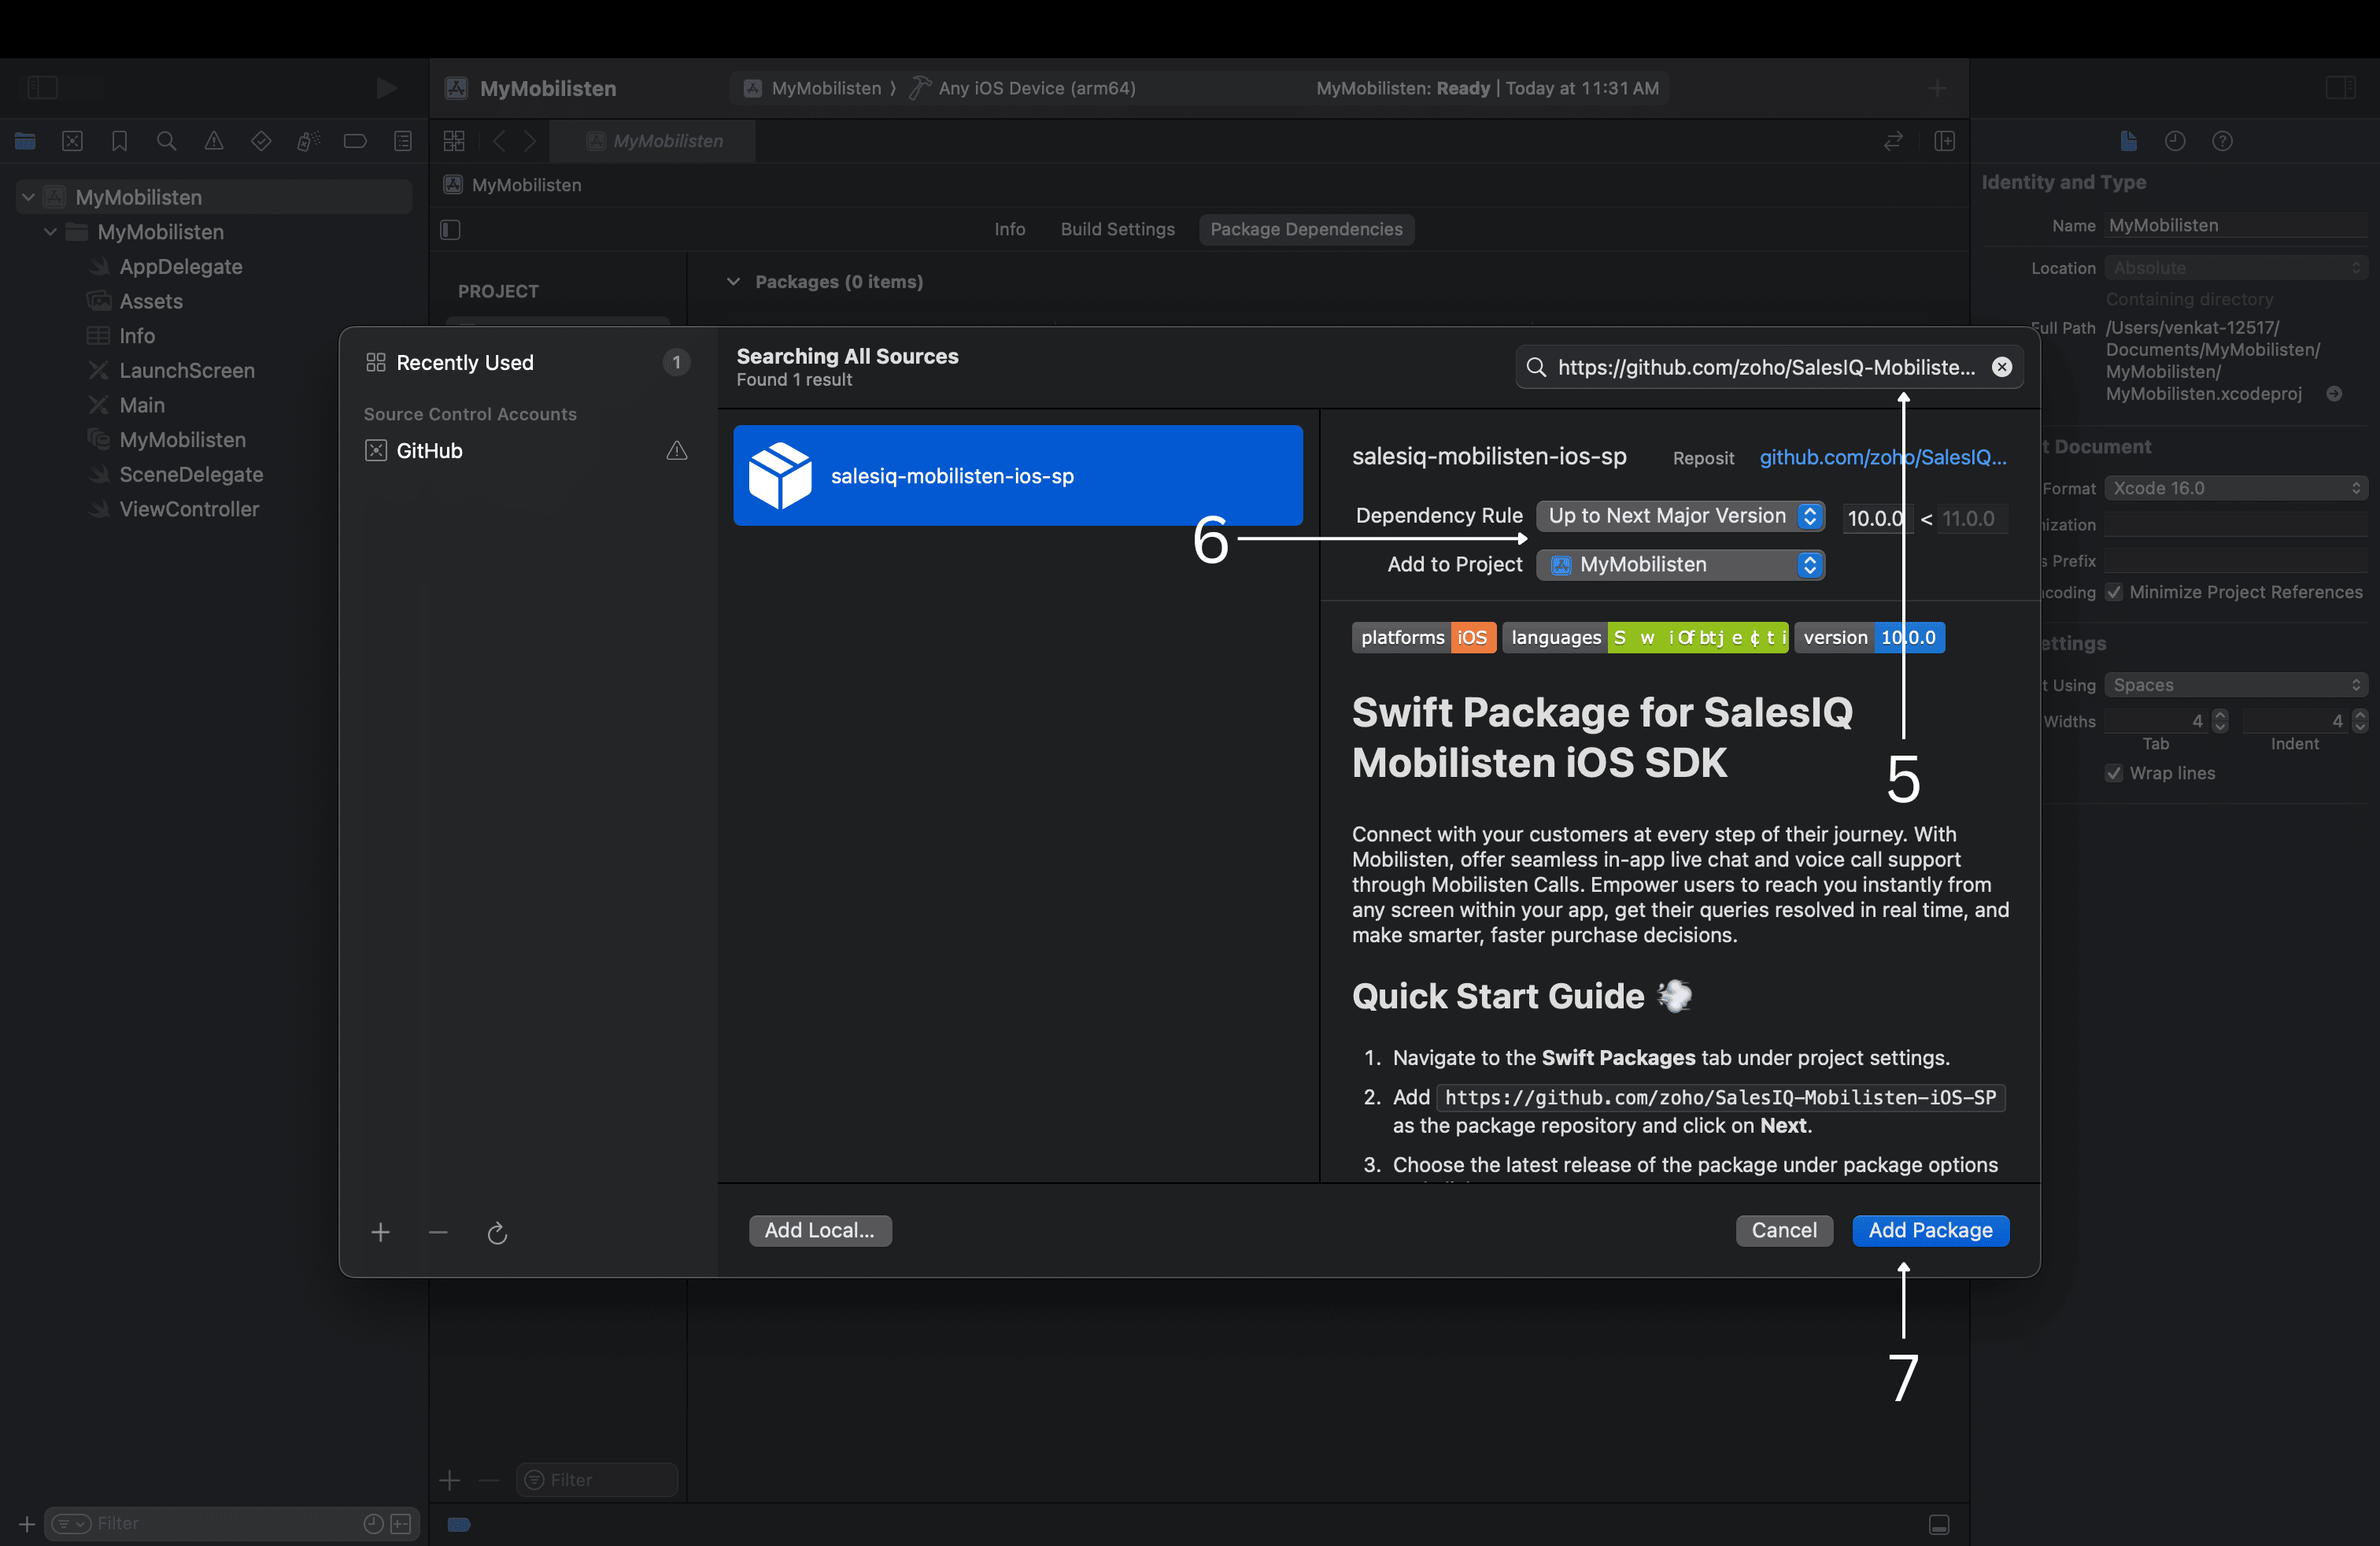Click the Add Package button
The height and width of the screenshot is (1546, 2380).
(1930, 1230)
